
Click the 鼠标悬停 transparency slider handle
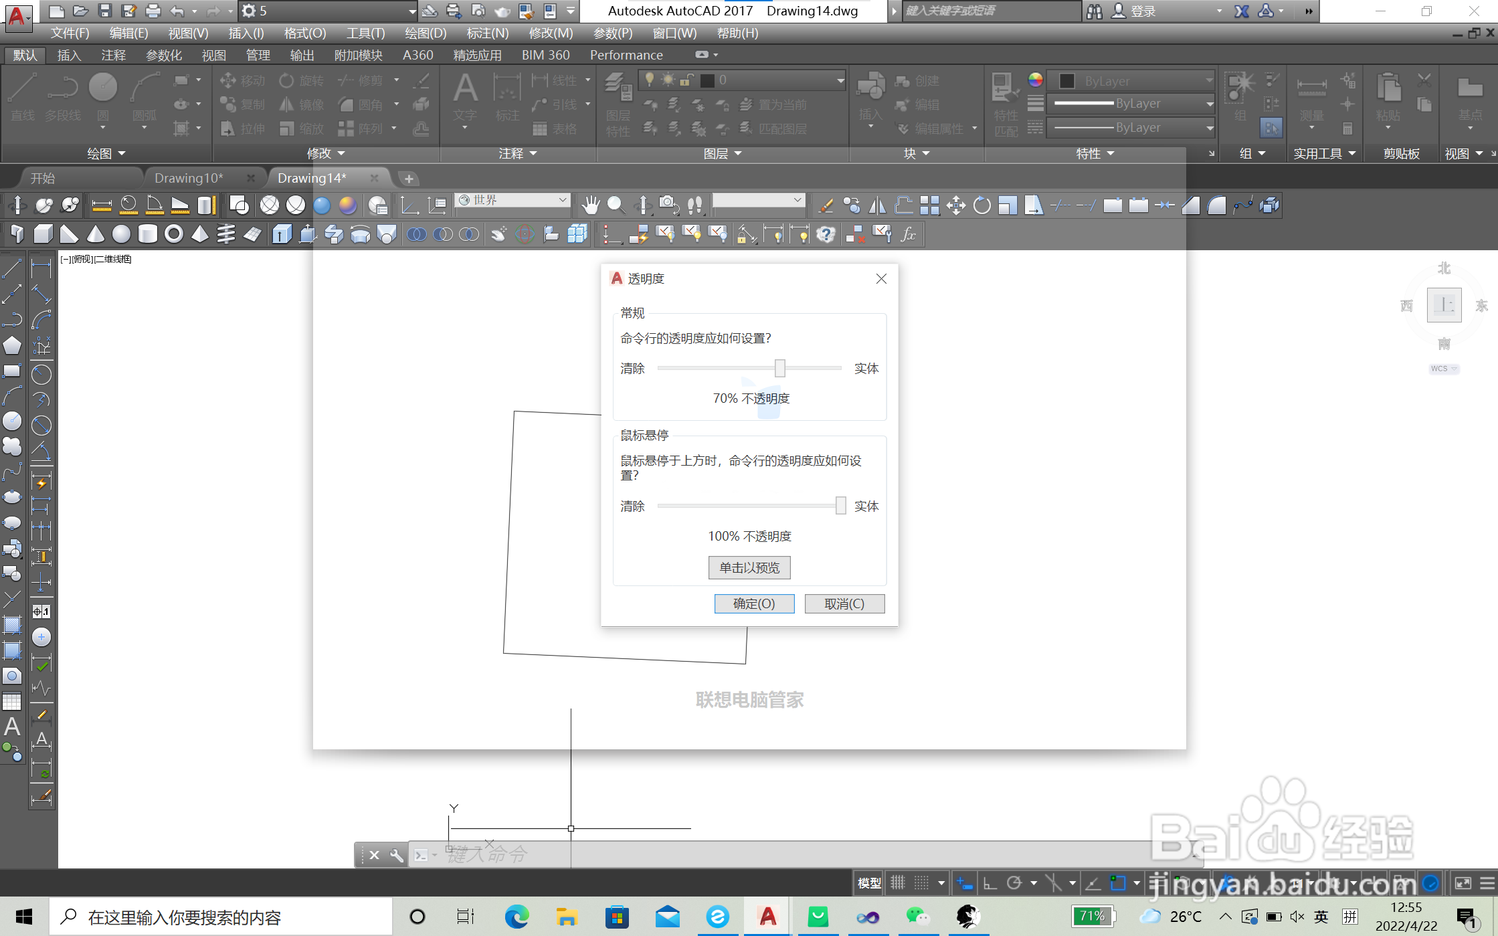tap(841, 506)
